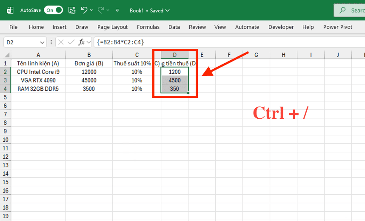Select row 5 header
The image size is (365, 221).
click(x=6, y=97)
